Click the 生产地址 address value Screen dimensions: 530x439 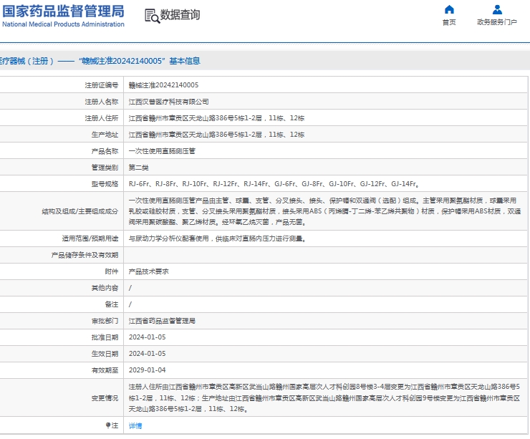216,135
